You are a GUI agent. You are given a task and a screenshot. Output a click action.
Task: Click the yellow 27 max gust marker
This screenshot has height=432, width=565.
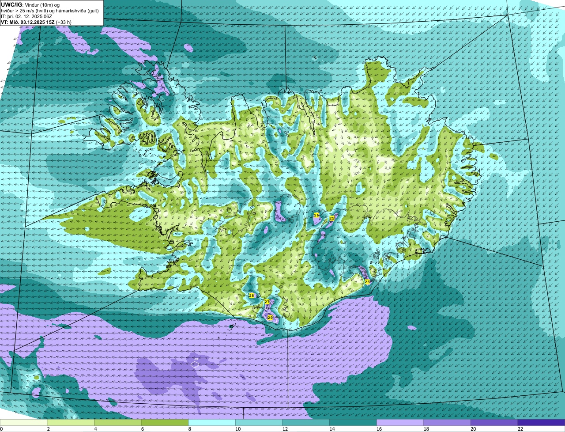[267, 302]
